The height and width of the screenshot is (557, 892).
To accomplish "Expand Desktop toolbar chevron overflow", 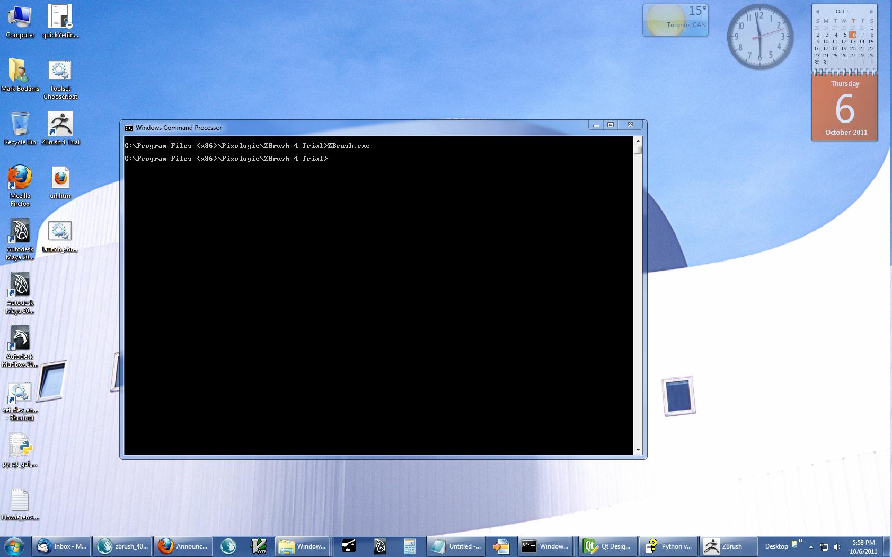I will click(x=800, y=542).
